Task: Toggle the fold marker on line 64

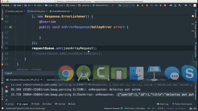Action: 16,43
